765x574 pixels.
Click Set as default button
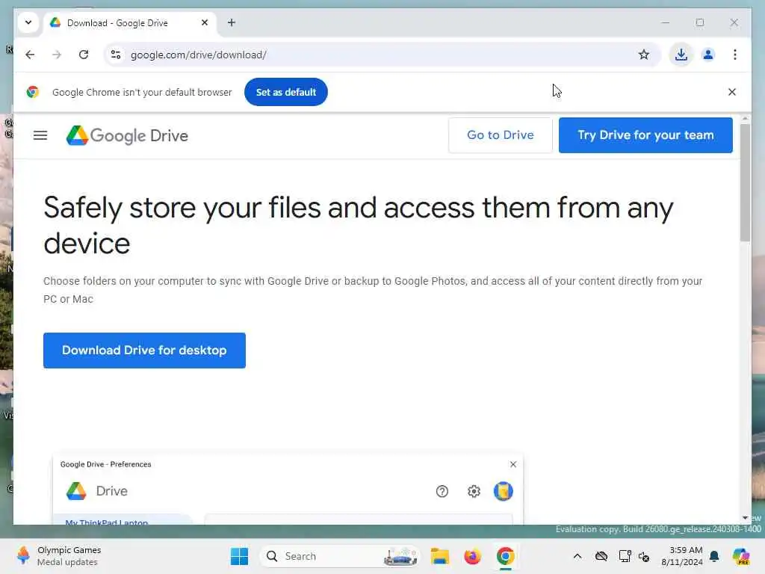pos(286,92)
